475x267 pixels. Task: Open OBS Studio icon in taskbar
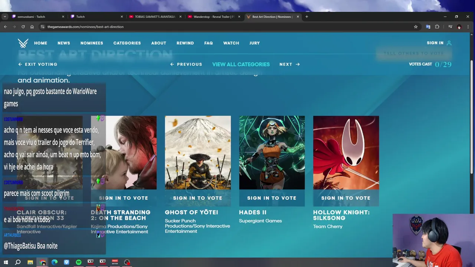click(127, 262)
